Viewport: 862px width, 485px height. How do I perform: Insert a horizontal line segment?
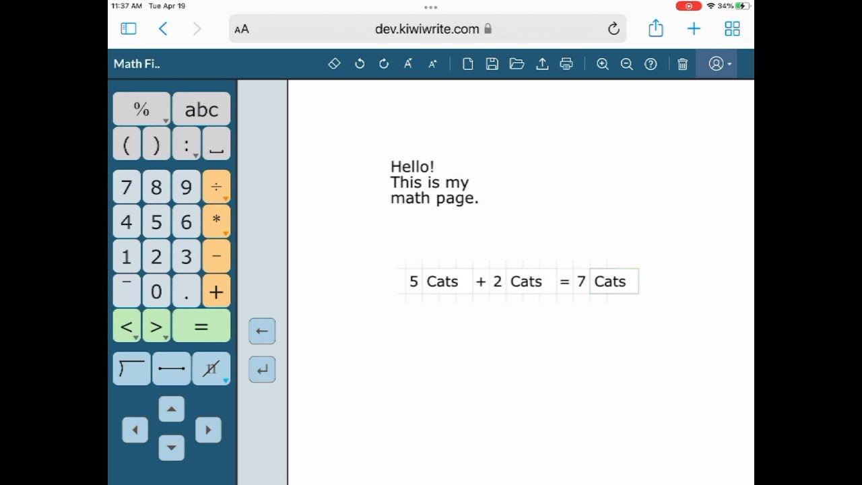click(171, 368)
